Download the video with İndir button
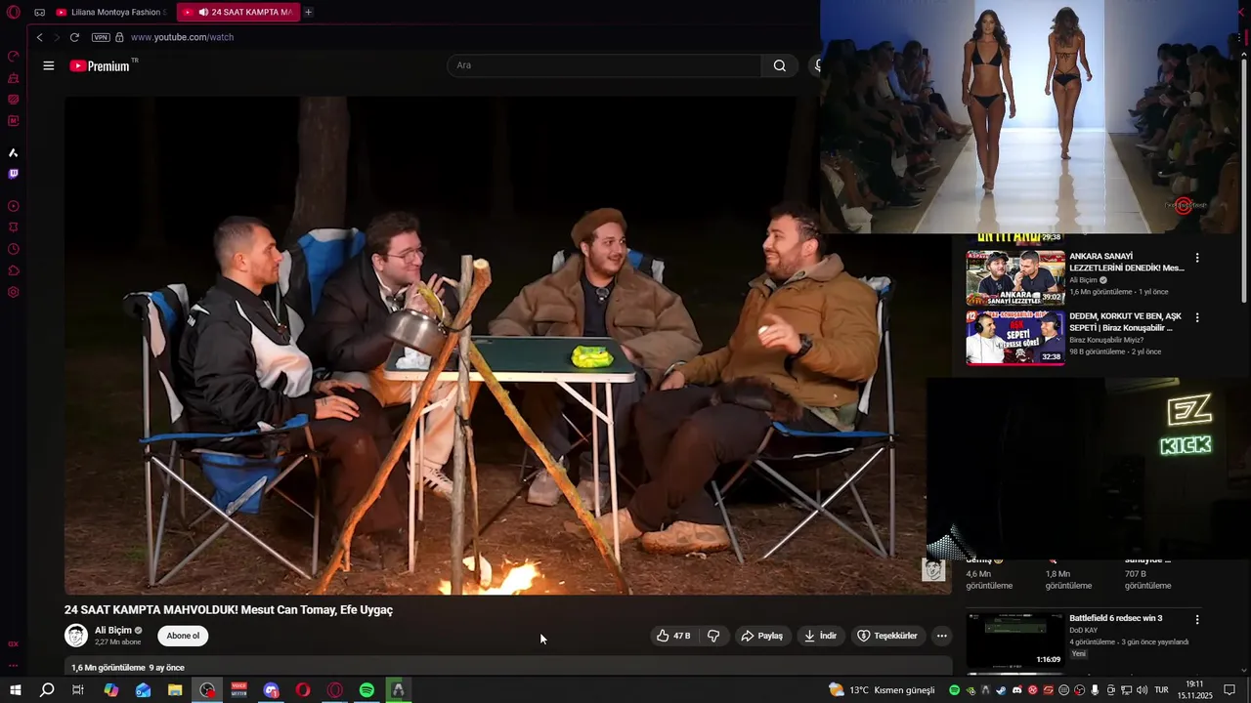 [820, 636]
